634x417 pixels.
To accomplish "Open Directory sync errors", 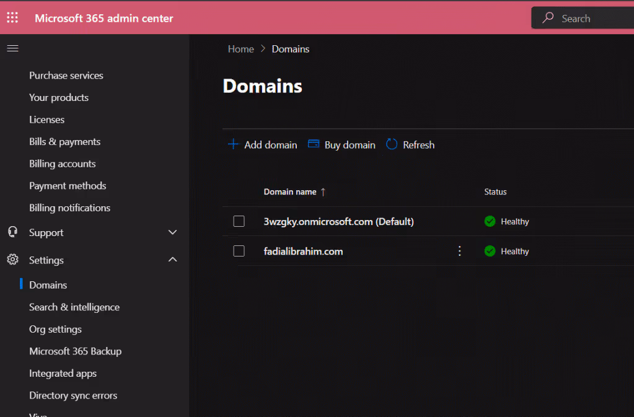I will coord(73,395).
